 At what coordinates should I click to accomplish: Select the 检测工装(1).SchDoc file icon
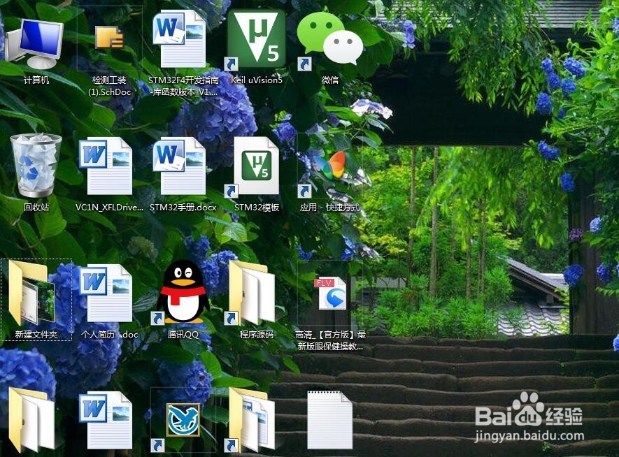tap(109, 37)
